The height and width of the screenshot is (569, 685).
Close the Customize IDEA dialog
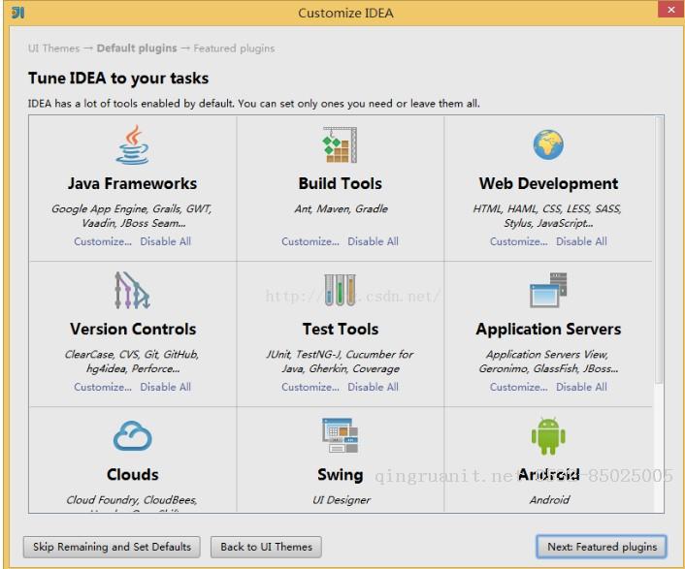tap(670, 10)
